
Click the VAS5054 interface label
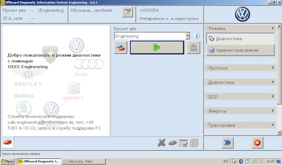[149, 10]
